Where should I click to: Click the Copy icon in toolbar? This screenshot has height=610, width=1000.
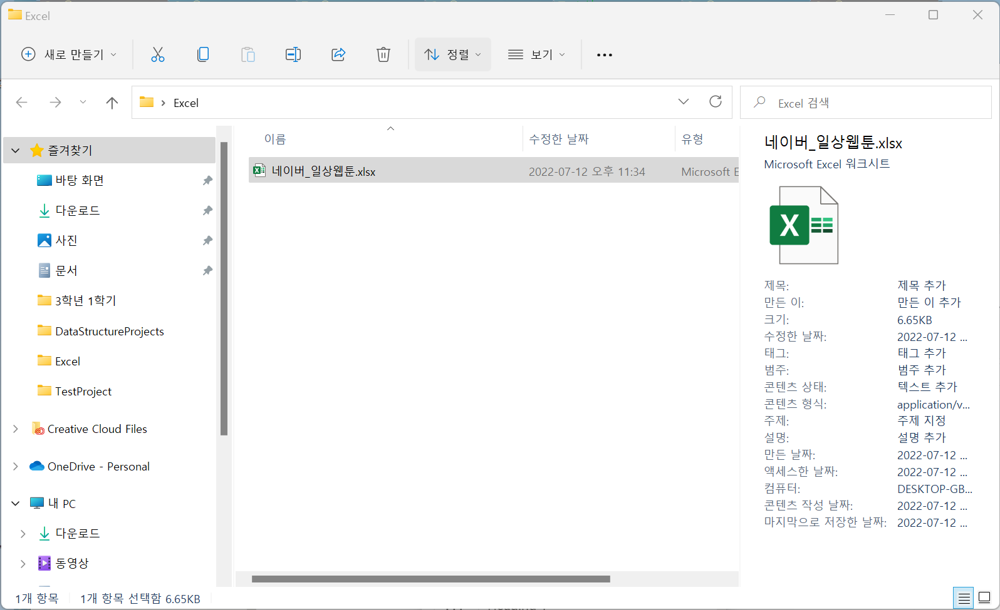point(203,54)
